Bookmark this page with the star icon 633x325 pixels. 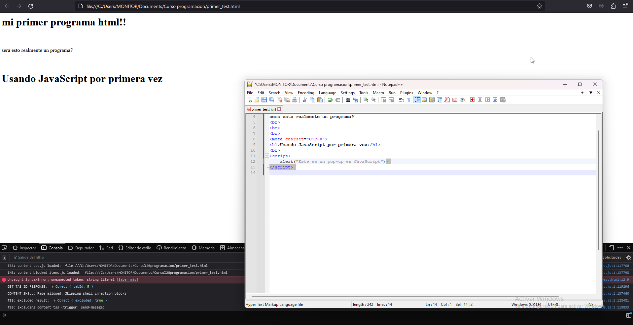tap(539, 6)
